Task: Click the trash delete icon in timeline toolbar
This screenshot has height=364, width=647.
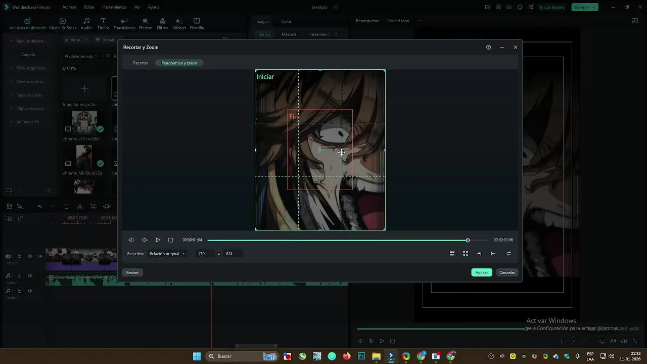Action: point(66,206)
